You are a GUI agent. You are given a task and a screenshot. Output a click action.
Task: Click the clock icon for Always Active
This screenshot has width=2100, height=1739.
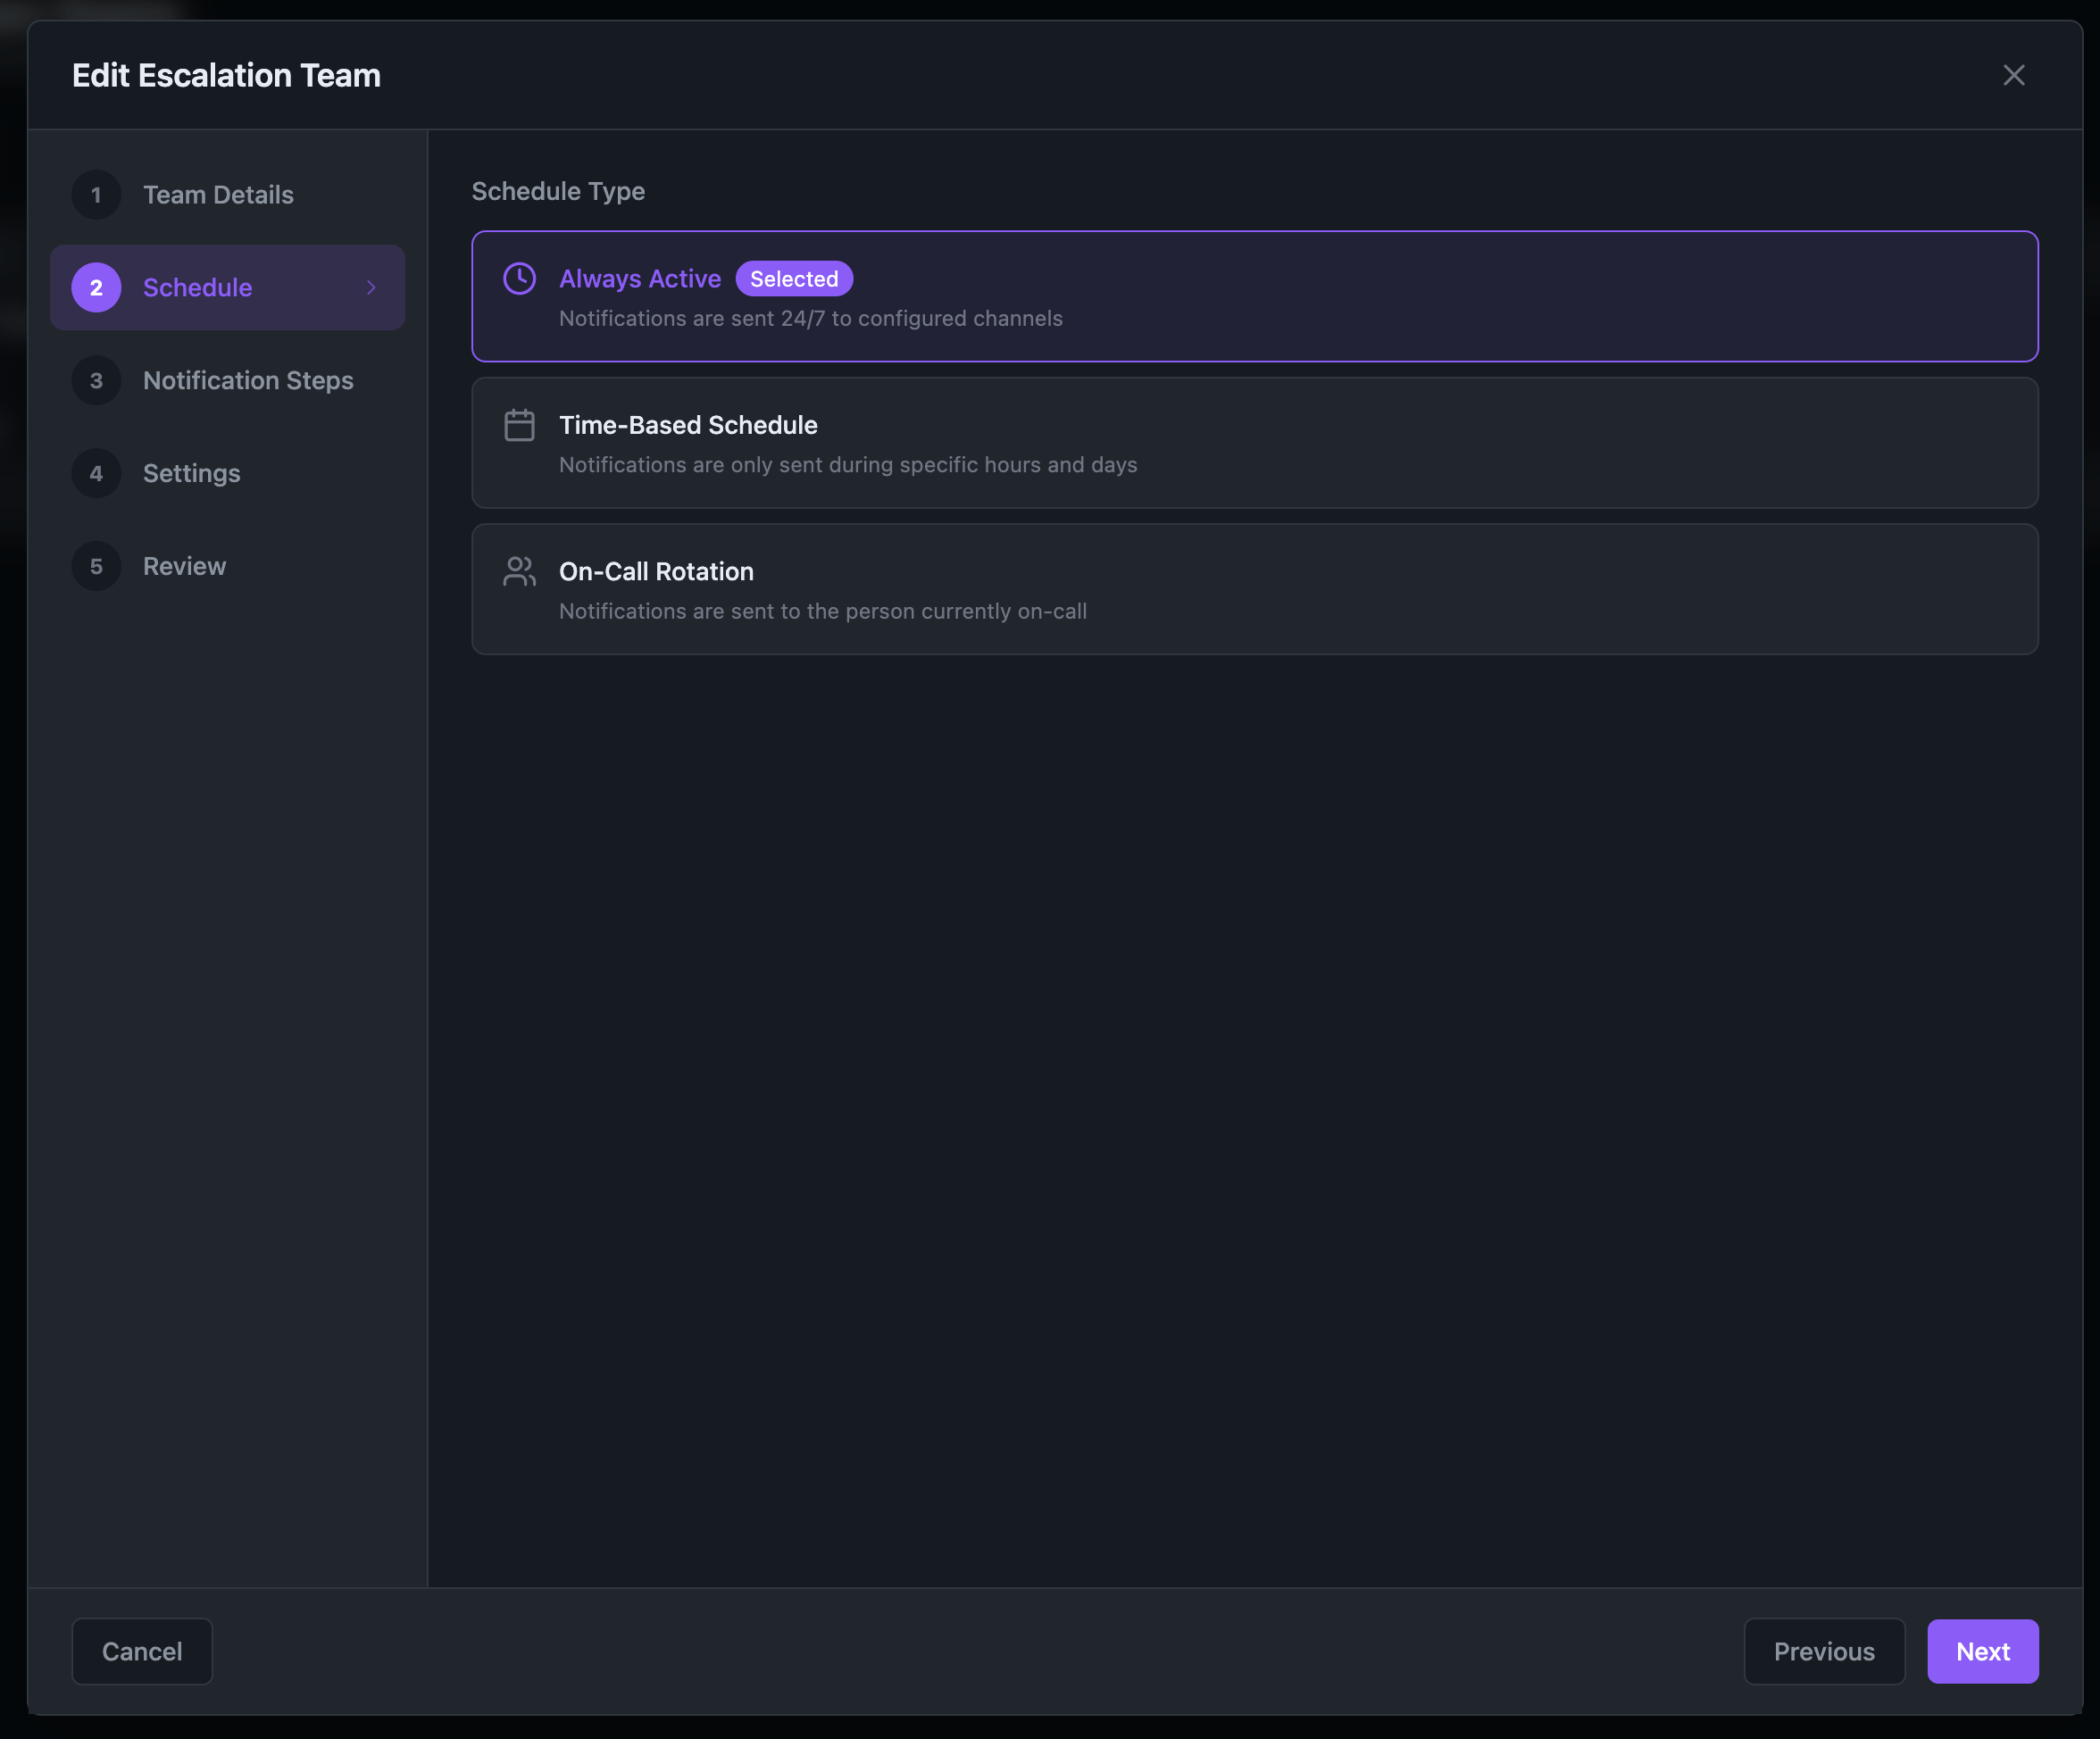click(519, 279)
